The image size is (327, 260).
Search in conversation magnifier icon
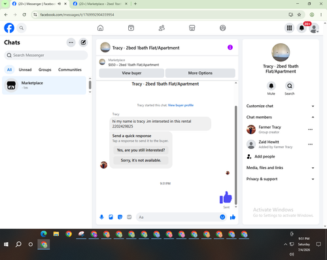tap(290, 86)
